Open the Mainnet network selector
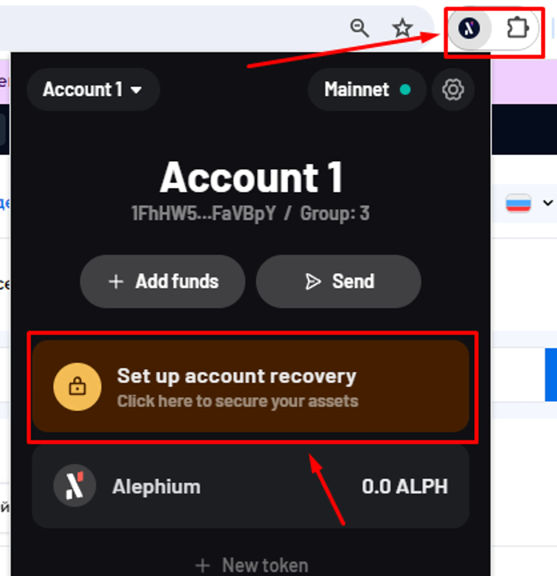Image resolution: width=557 pixels, height=576 pixels. coord(367,90)
